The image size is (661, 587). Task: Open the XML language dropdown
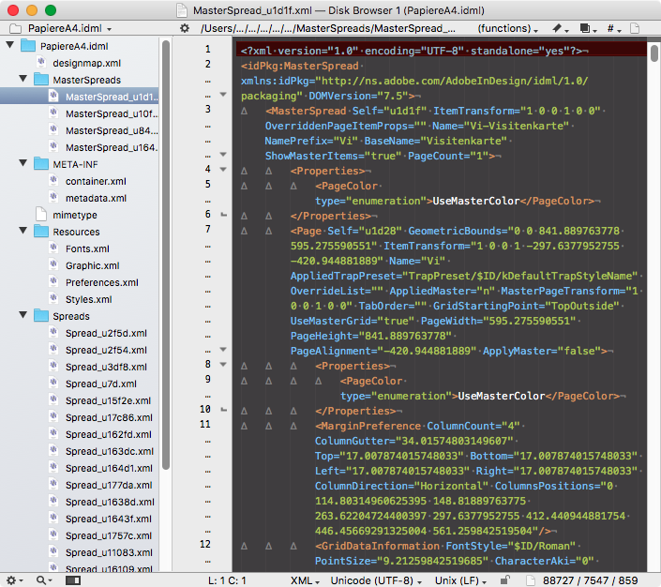click(x=304, y=580)
